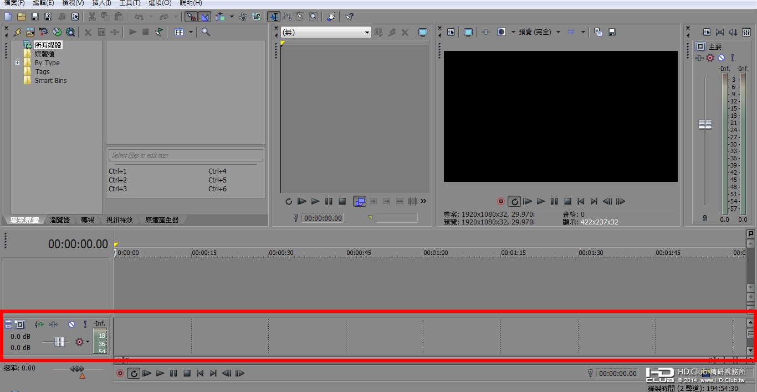757x392 pixels.
Task: Click the audio track volume slider
Action: [59, 342]
